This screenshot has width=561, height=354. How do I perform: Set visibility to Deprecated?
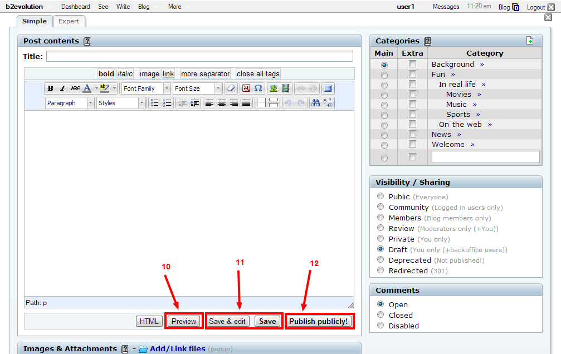tap(380, 259)
